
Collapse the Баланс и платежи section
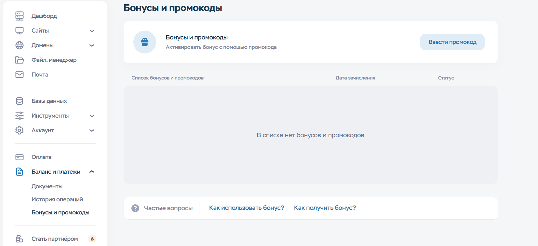(92, 172)
